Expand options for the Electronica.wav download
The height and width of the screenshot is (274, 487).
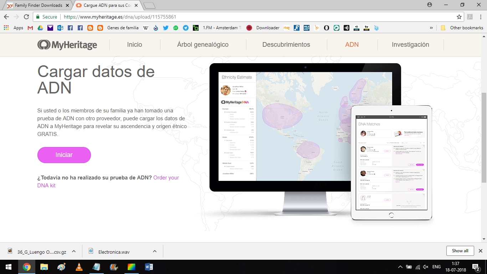pyautogui.click(x=154, y=251)
